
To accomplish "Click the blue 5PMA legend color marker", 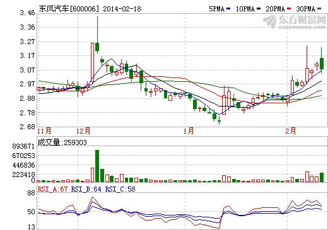I will tap(228, 9).
